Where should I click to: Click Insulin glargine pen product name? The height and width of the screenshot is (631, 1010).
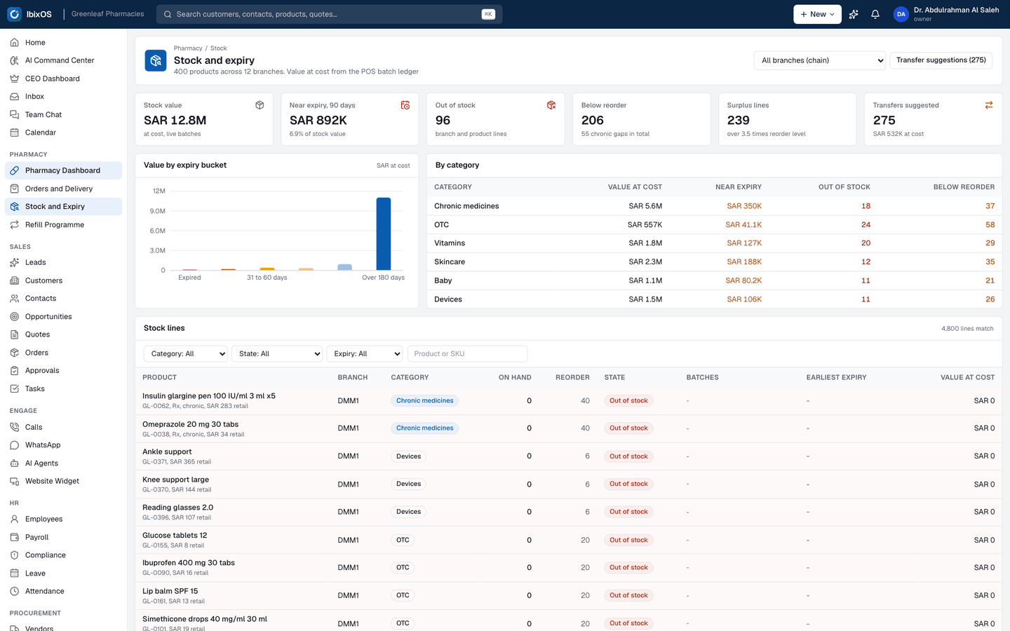209,396
